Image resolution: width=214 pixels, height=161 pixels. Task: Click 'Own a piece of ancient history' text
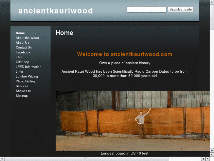click(x=125, y=63)
